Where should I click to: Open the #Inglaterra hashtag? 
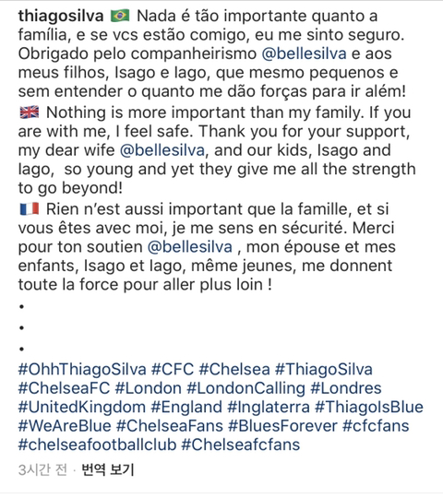coord(269,408)
